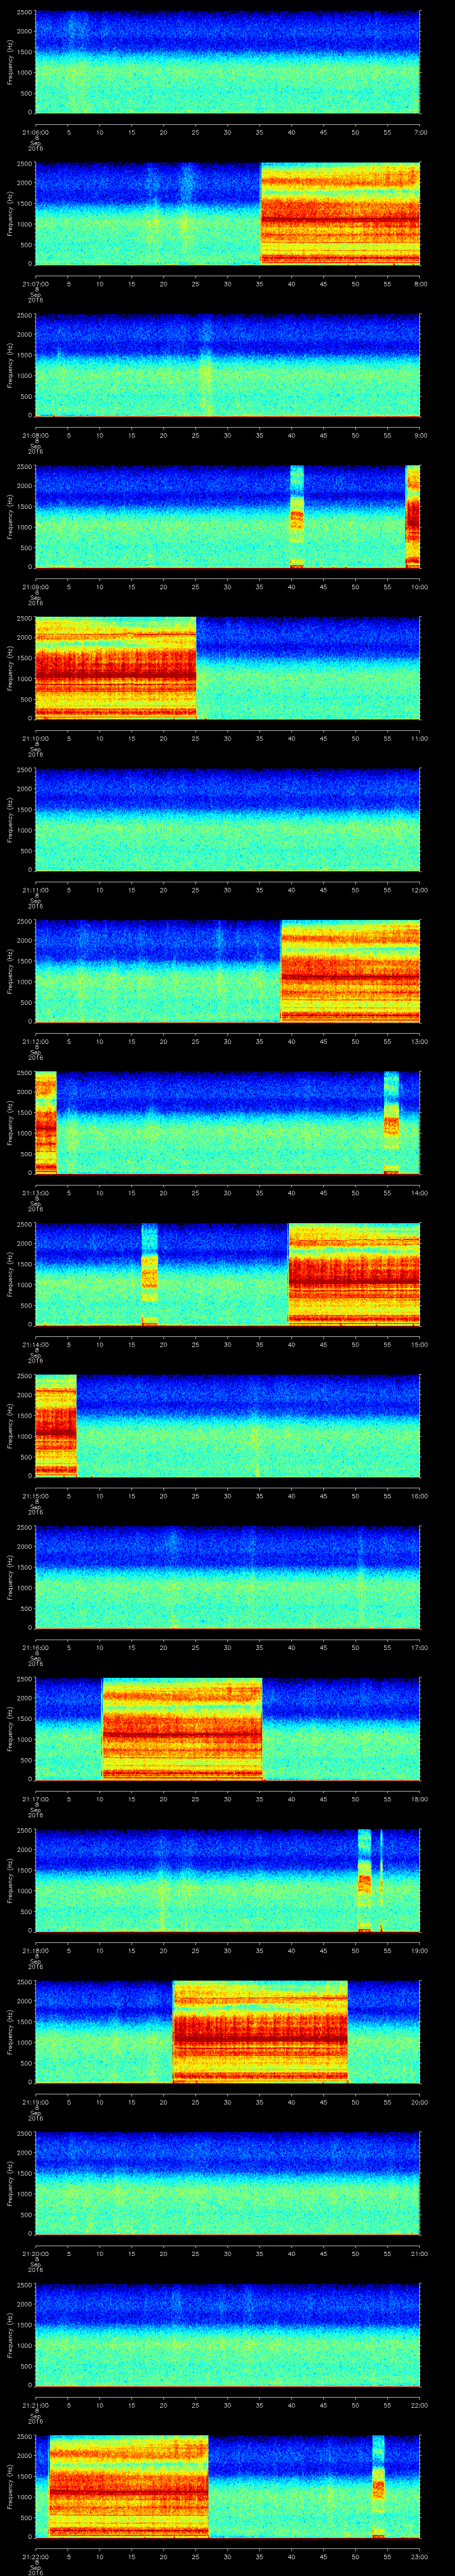This screenshot has height=2576, width=455.
Task: Click the 21:20:00 start time label
Action: [x=35, y=2252]
